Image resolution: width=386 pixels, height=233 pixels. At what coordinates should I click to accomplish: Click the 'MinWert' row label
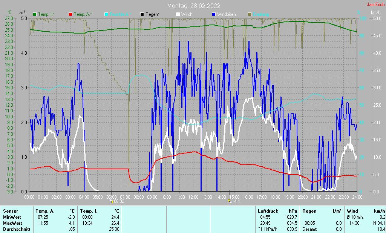pyautogui.click(x=12, y=217)
